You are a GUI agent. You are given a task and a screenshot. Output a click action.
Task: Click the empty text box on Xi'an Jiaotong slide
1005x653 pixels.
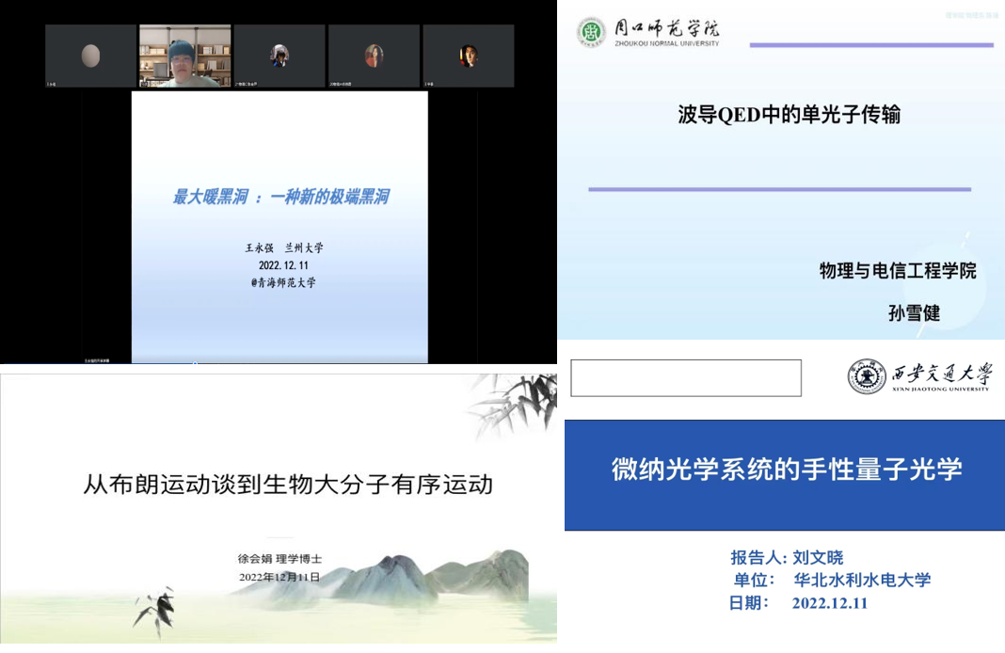(686, 378)
